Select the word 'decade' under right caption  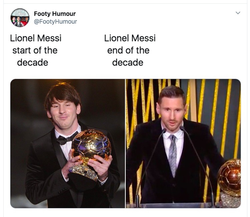click(x=128, y=63)
